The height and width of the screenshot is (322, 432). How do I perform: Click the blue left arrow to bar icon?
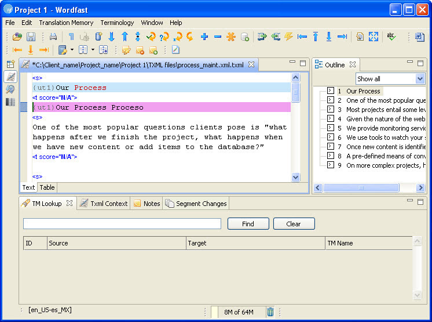302,37
